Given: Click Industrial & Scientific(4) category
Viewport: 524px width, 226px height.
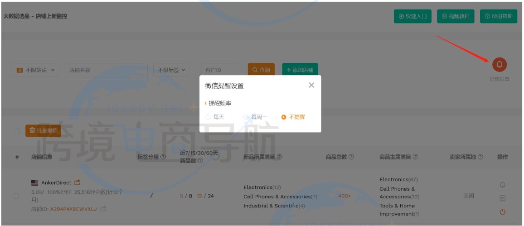Looking at the screenshot, I should click(x=274, y=206).
